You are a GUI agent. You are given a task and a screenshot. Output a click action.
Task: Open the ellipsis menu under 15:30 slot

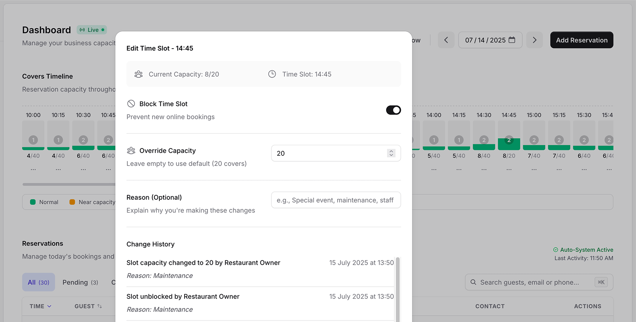(584, 170)
